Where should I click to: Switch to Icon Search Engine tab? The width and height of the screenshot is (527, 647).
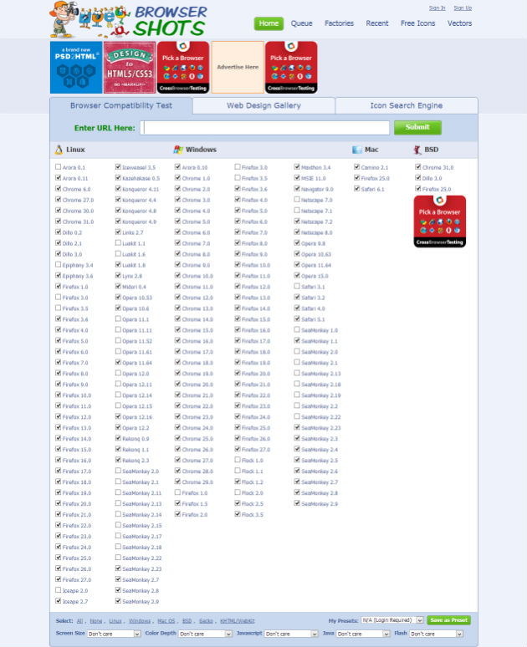coord(407,105)
